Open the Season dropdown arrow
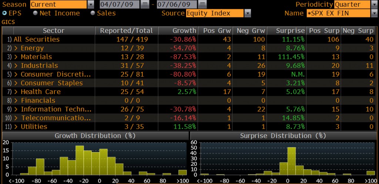This screenshot has width=379, height=184. pyautogui.click(x=91, y=4)
